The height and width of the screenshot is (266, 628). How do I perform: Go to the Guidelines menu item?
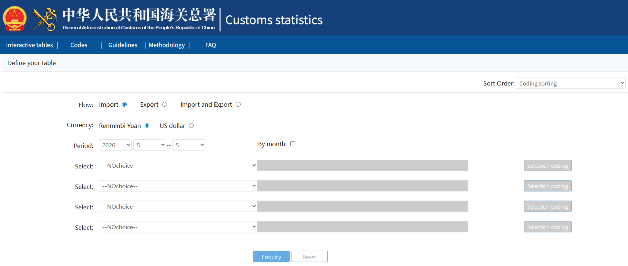tap(123, 45)
